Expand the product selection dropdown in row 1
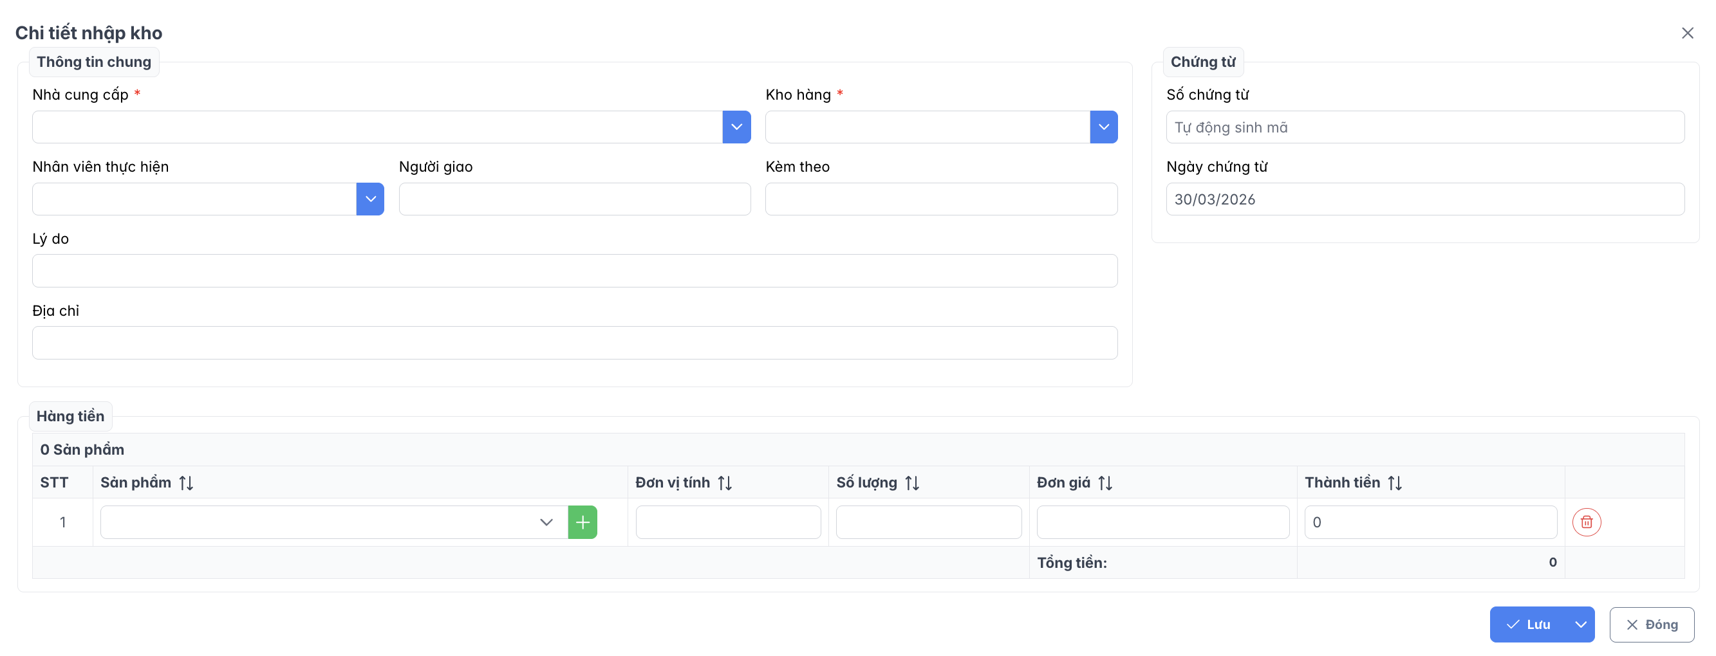The image size is (1716, 656). 546,522
